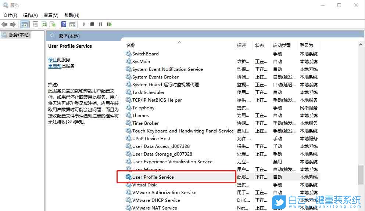This screenshot has width=365, height=211.
Task: Click the Pause Service icon
Action: [101, 24]
